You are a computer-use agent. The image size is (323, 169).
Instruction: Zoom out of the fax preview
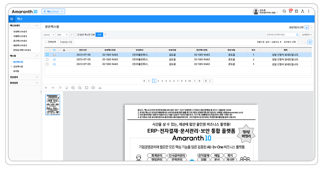[80, 88]
